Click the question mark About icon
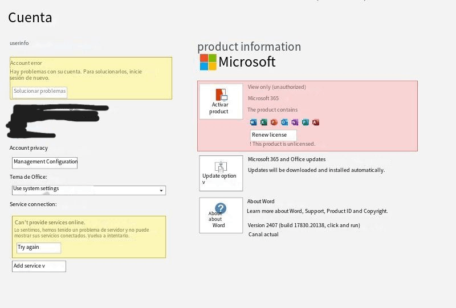This screenshot has width=456, height=308. click(221, 208)
